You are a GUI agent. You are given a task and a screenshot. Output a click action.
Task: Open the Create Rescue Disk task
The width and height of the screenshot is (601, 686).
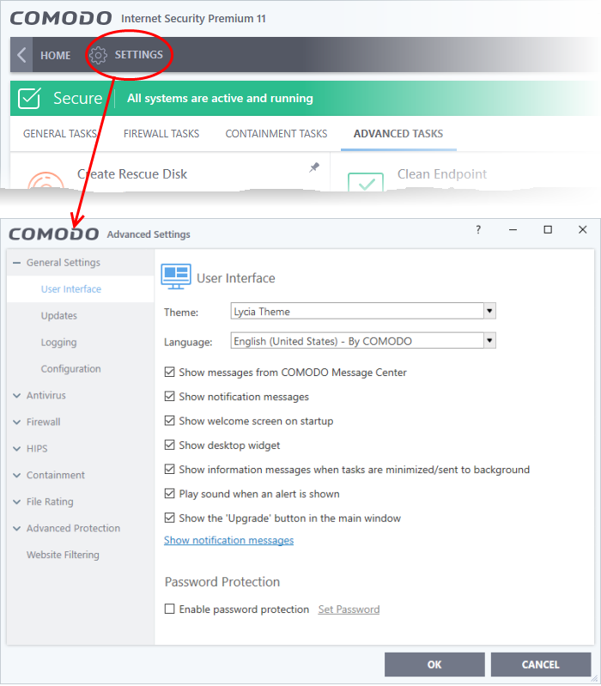coord(132,174)
